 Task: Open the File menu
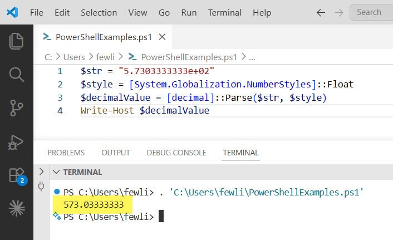pos(37,13)
